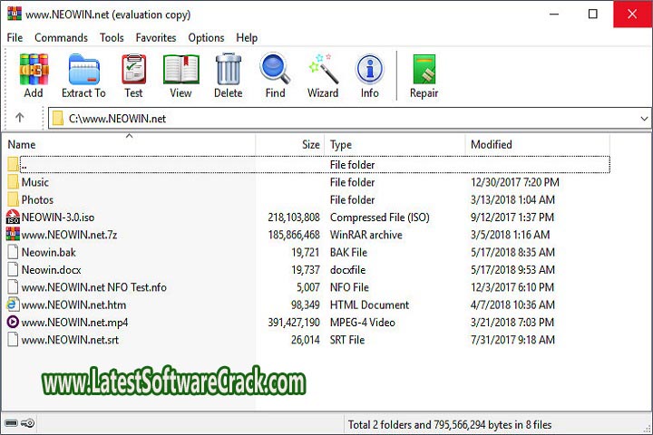Click the Delete trash can icon

point(228,71)
